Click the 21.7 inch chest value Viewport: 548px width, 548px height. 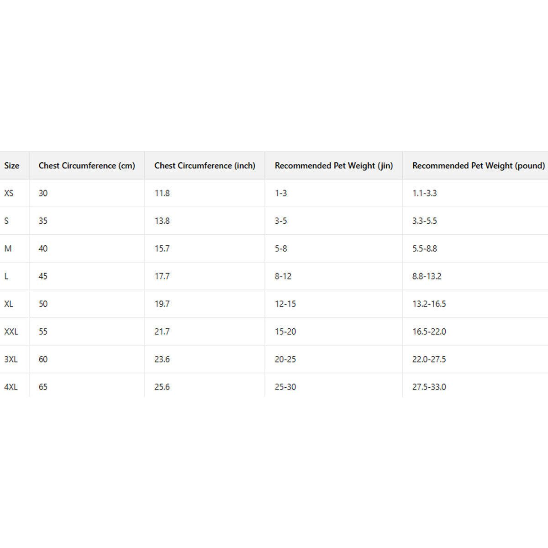[x=162, y=332]
